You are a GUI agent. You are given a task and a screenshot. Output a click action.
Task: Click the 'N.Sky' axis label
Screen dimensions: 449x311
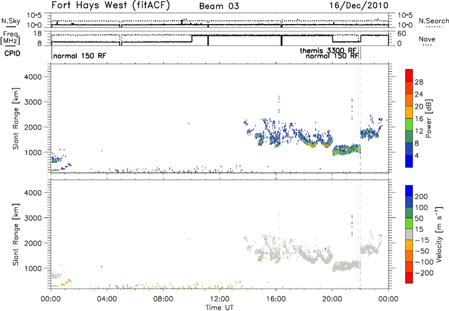(11, 21)
